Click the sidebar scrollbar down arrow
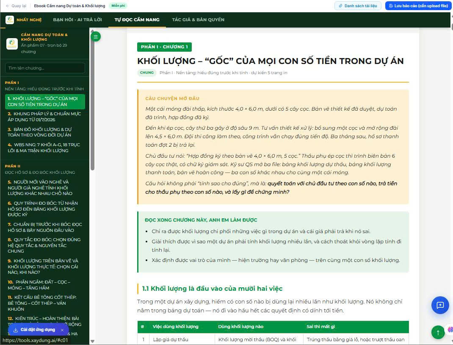The width and height of the screenshot is (453, 345). tap(92, 342)
